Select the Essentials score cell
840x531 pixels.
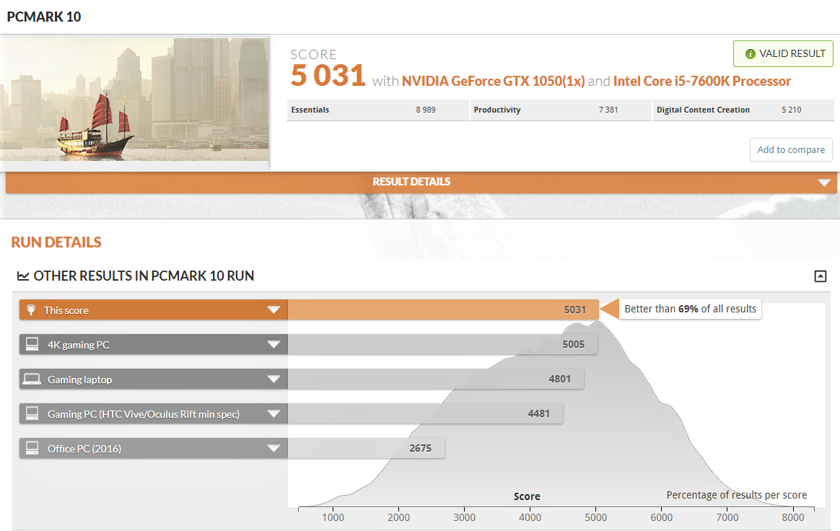377,110
